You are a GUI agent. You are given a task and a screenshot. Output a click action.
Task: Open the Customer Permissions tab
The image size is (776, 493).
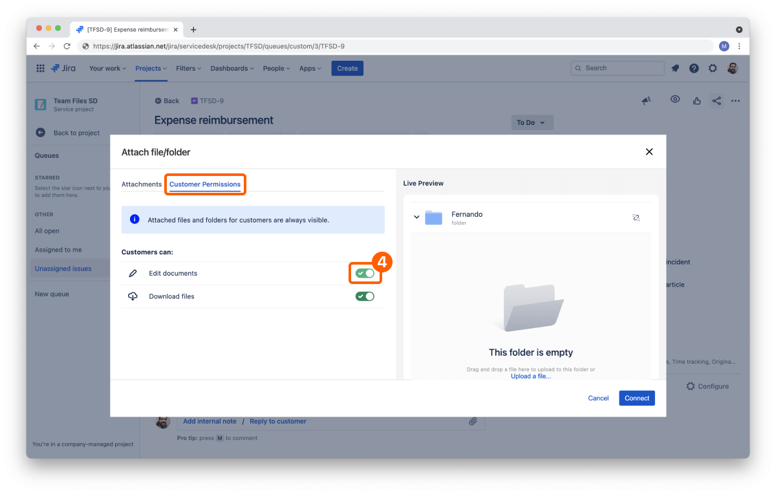click(205, 184)
